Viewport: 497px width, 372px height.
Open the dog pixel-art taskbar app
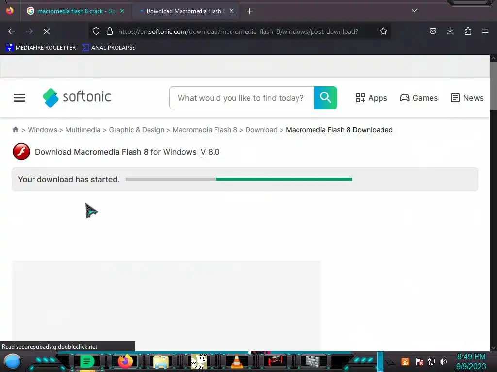[199, 361]
